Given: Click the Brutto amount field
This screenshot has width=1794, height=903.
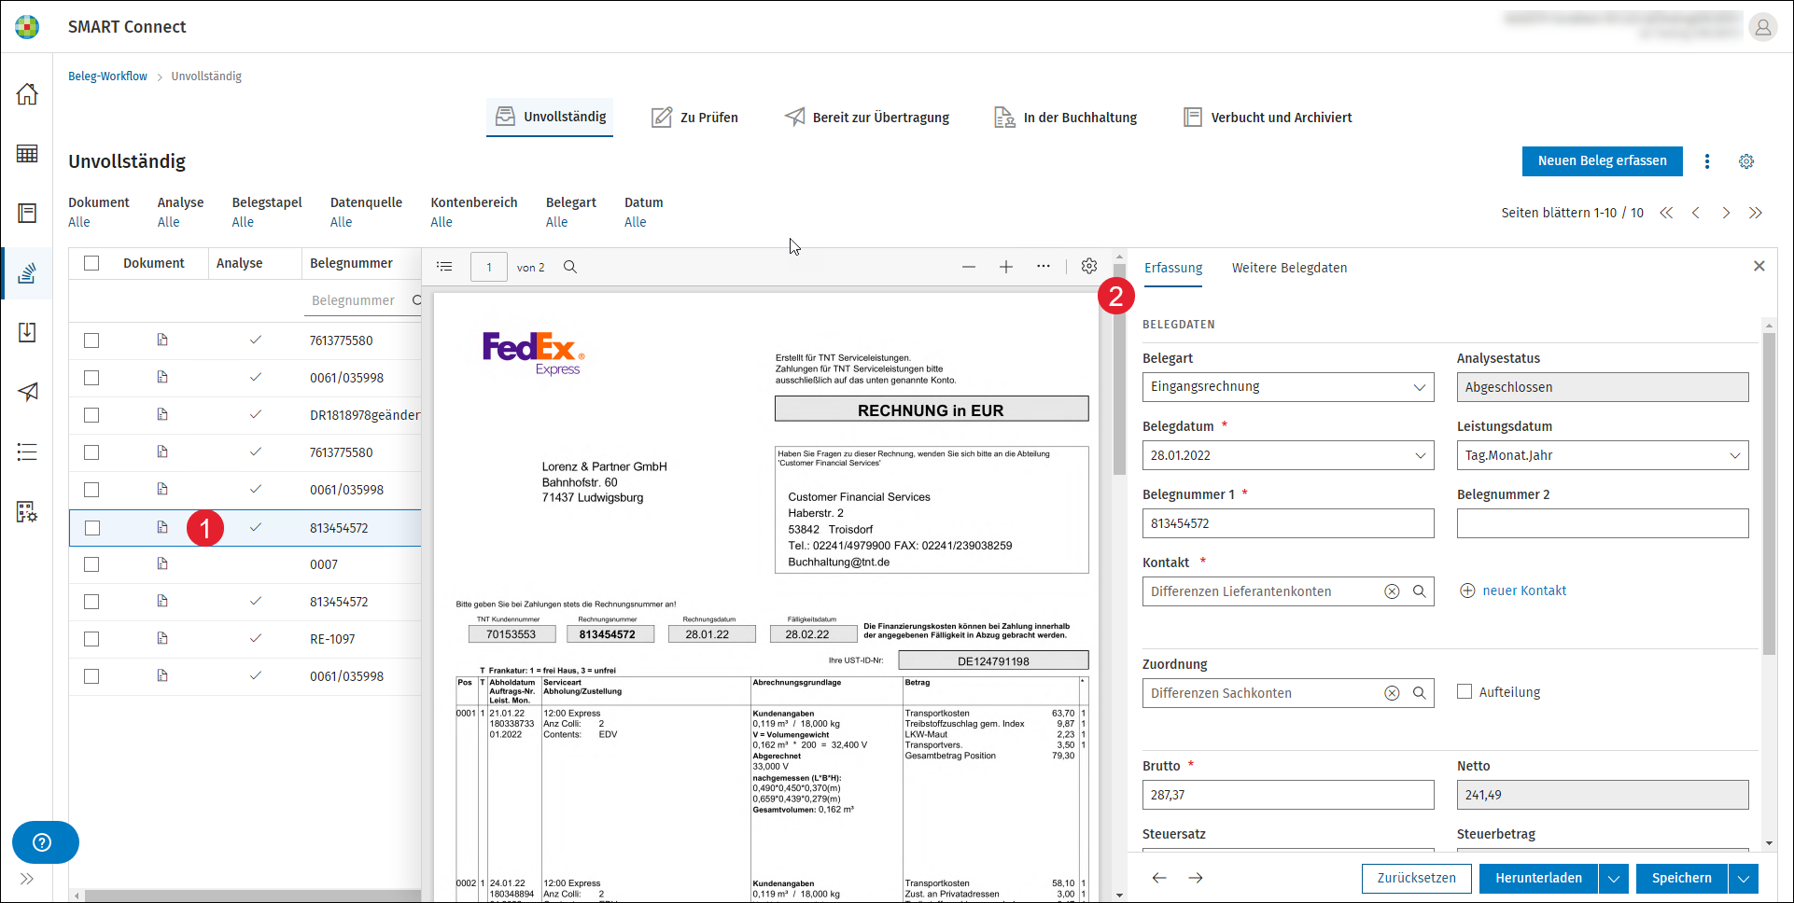Looking at the screenshot, I should [1288, 795].
